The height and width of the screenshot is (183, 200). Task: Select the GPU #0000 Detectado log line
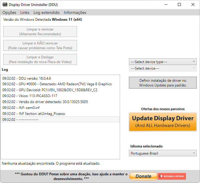coord(60,84)
